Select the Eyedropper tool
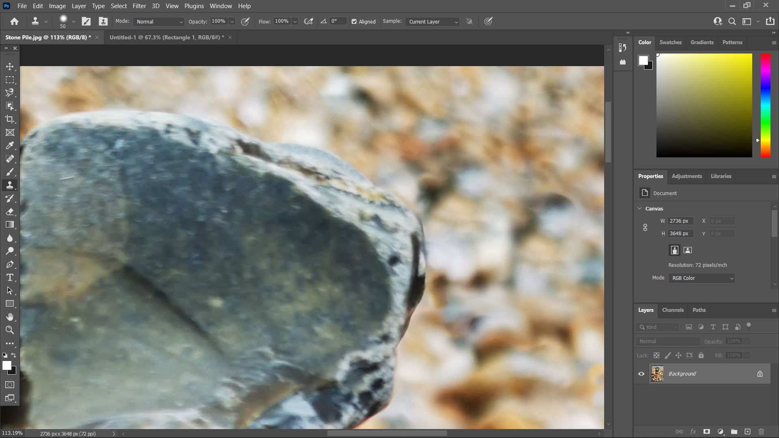 [10, 146]
